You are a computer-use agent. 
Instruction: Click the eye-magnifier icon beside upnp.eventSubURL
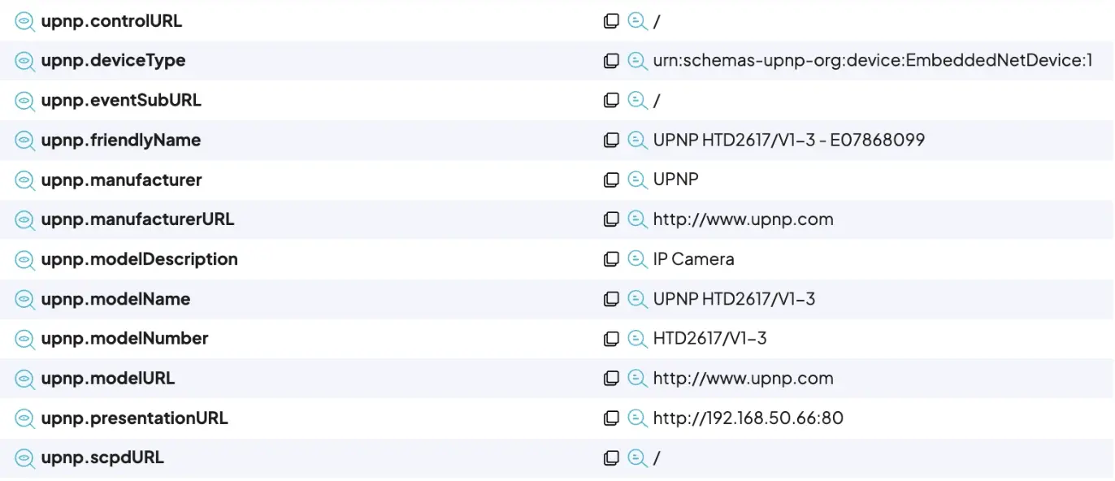(25, 102)
